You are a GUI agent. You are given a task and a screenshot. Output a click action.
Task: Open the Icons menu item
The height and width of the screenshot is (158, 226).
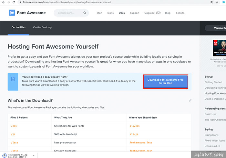[x=110, y=13]
